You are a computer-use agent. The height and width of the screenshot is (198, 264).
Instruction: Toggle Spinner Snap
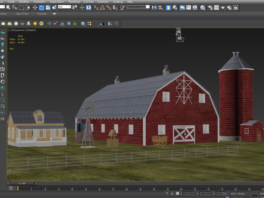pyautogui.click(x=115, y=8)
